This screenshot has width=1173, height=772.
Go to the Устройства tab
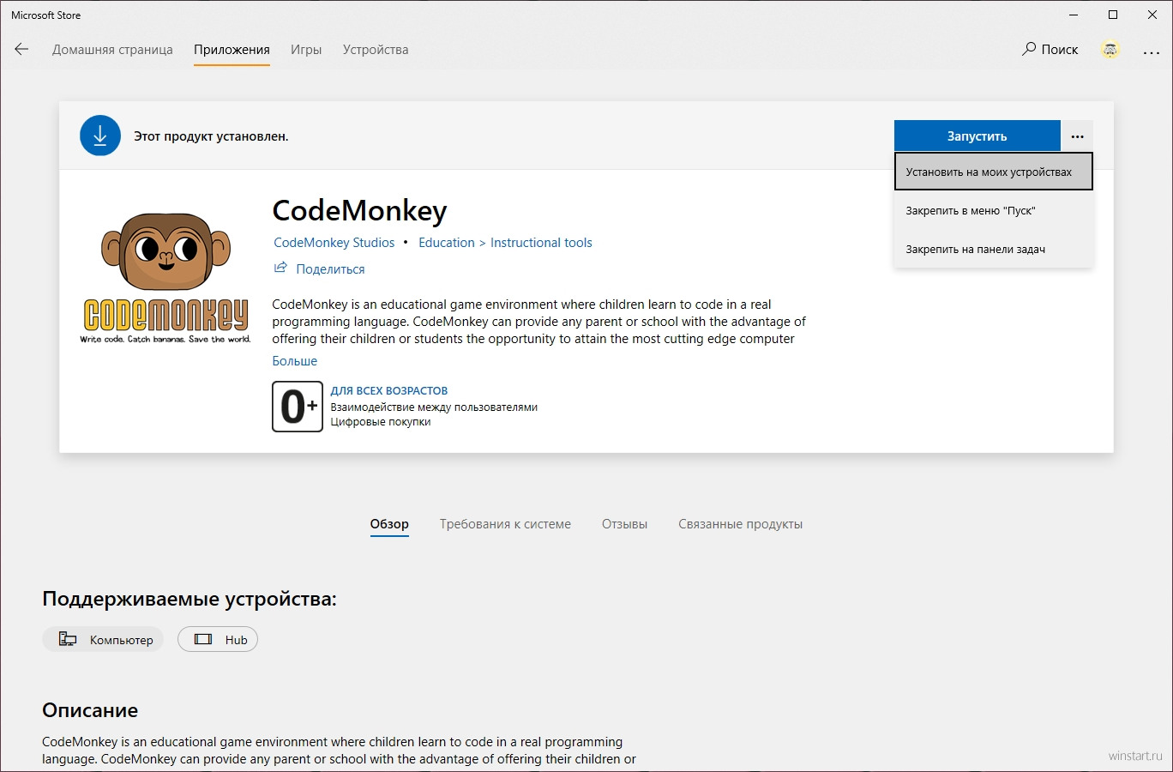pos(376,50)
